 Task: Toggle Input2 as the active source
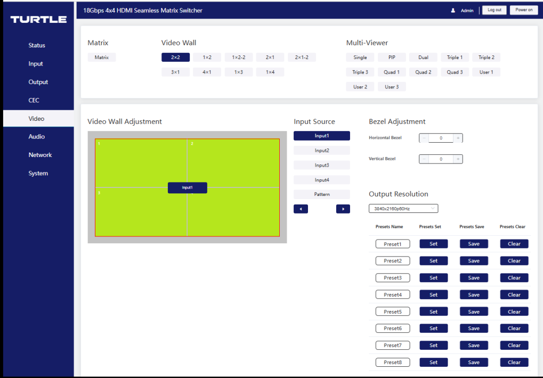click(x=321, y=150)
